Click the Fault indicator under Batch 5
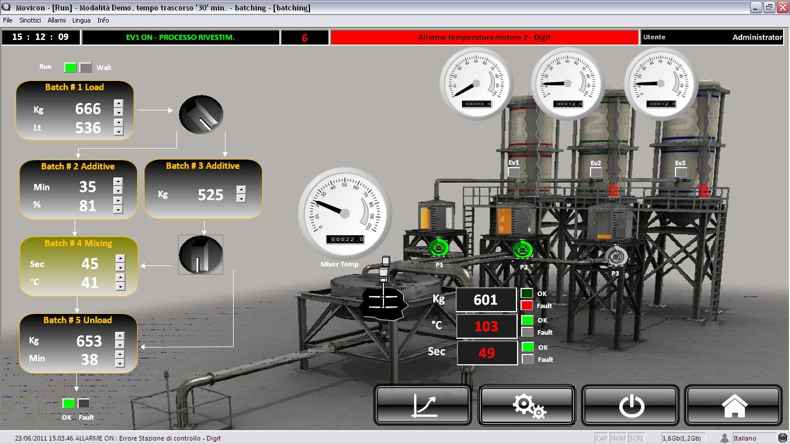 84,404
